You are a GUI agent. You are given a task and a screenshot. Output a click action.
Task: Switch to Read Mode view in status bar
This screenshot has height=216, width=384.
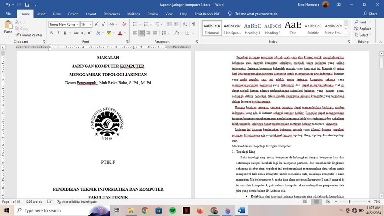coord(305,202)
